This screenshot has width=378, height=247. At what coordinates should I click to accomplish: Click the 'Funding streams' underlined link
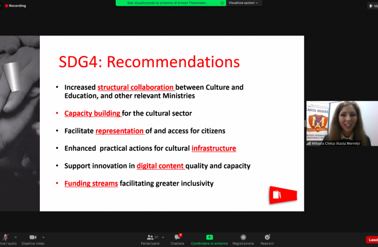pos(91,184)
